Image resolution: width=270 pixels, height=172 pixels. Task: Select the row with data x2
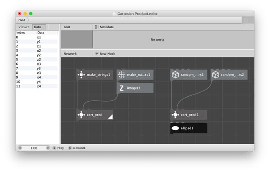(x=37, y=51)
